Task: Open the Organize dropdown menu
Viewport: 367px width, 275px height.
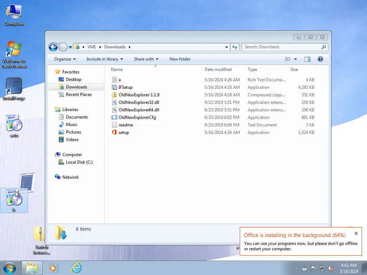Action: point(65,59)
